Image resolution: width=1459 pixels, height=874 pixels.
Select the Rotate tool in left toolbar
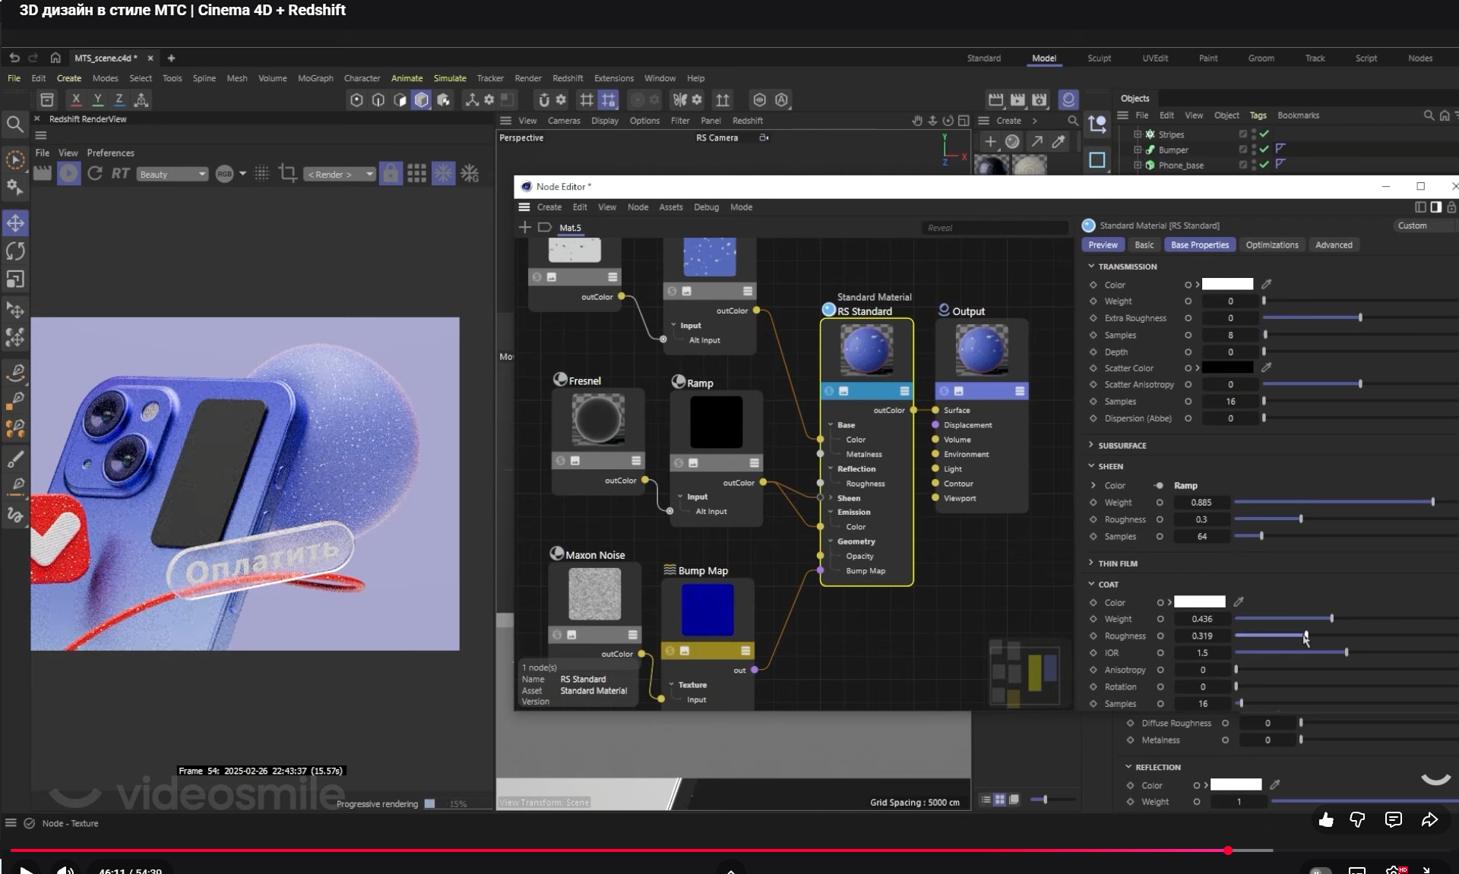tap(15, 251)
